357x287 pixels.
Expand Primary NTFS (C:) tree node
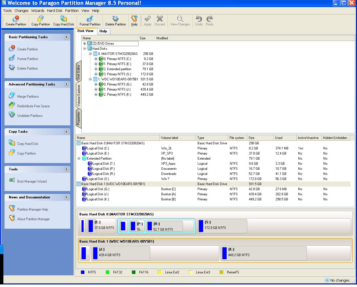pyautogui.click(x=96, y=59)
